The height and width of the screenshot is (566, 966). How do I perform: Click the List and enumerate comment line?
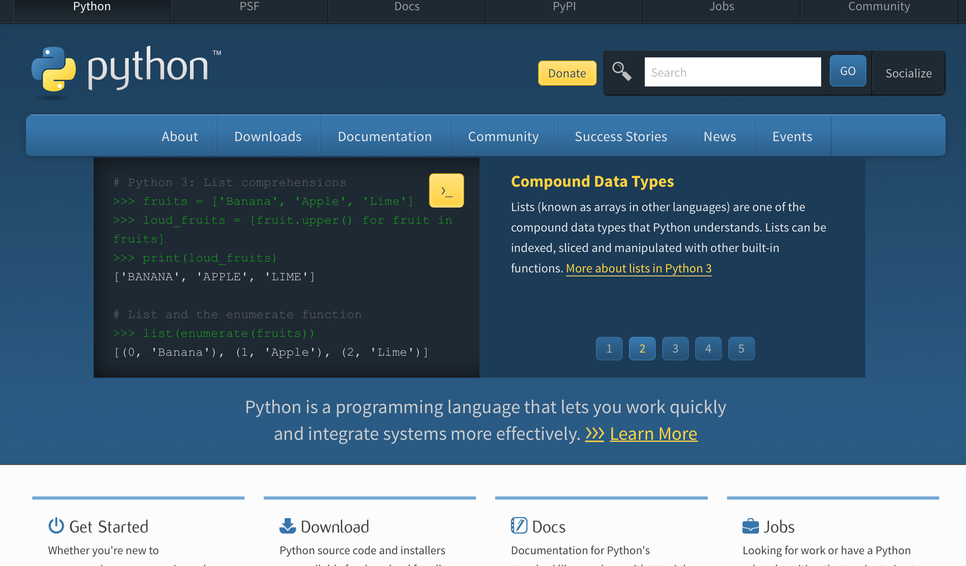pos(237,314)
